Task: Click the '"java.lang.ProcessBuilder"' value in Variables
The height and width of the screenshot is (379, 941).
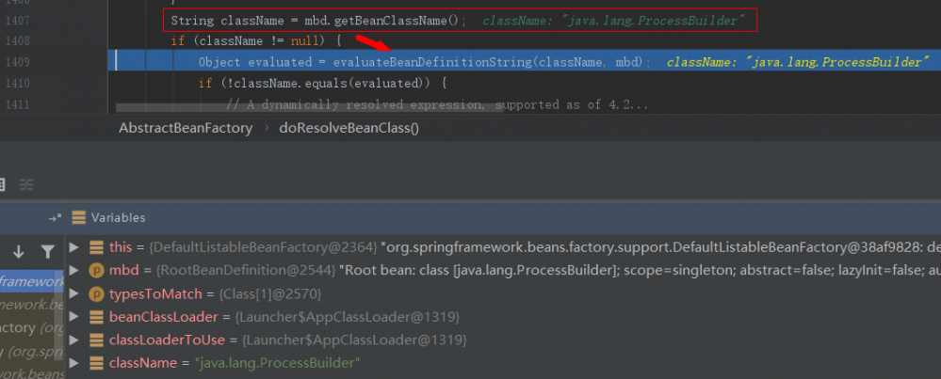Action: (x=277, y=363)
